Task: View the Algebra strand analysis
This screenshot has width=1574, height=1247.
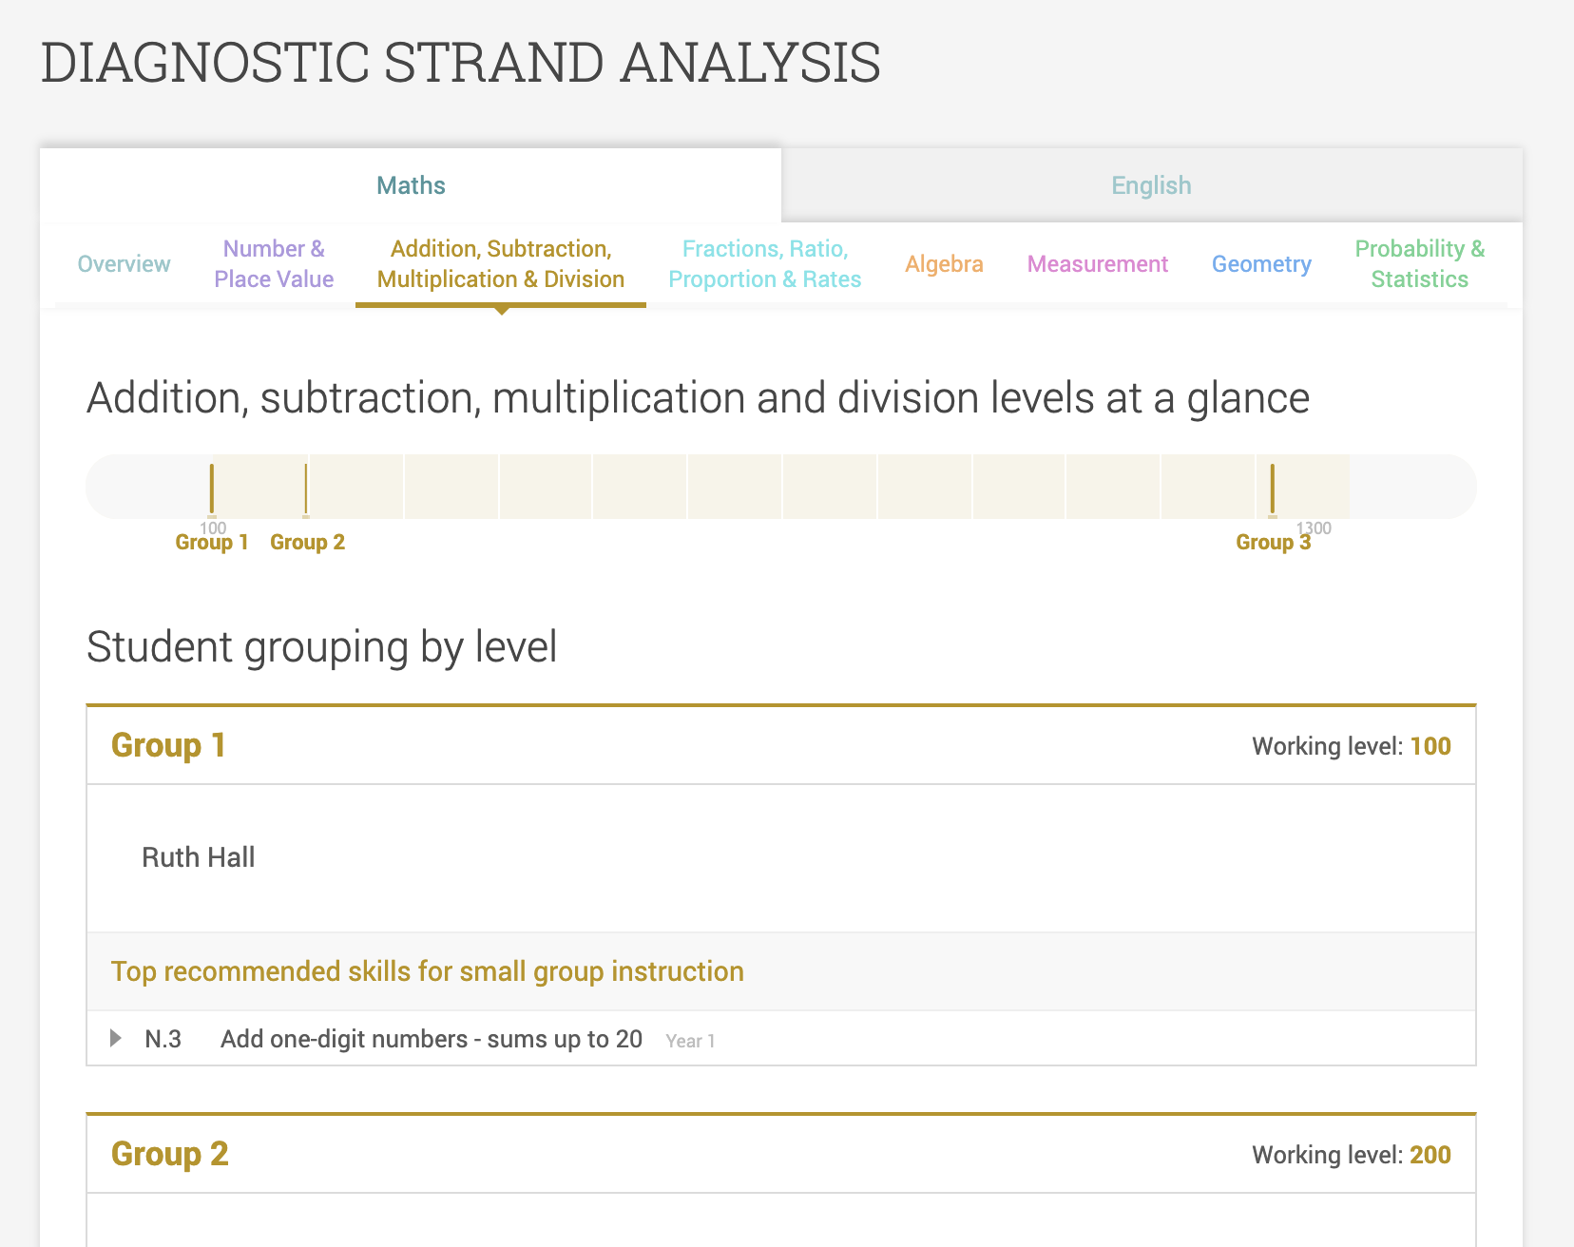Action: click(944, 264)
